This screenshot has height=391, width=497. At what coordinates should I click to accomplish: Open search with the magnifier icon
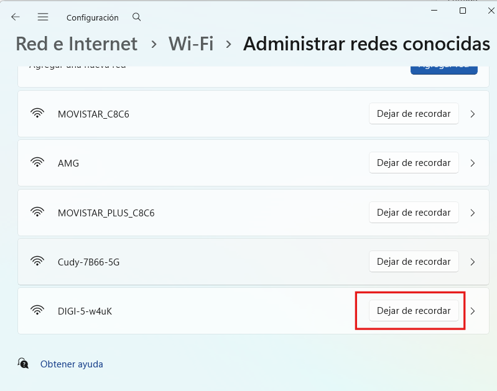[x=137, y=17]
